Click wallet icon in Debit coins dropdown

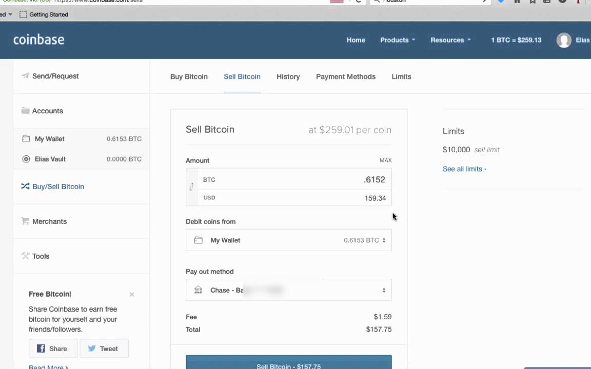click(198, 240)
